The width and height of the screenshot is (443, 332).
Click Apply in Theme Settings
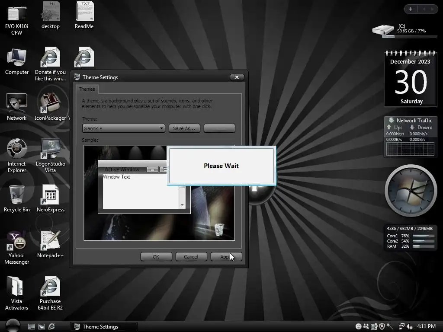[226, 257]
